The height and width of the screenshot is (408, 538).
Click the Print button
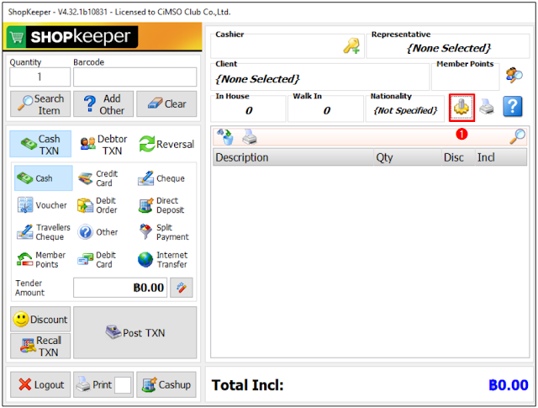click(x=103, y=384)
